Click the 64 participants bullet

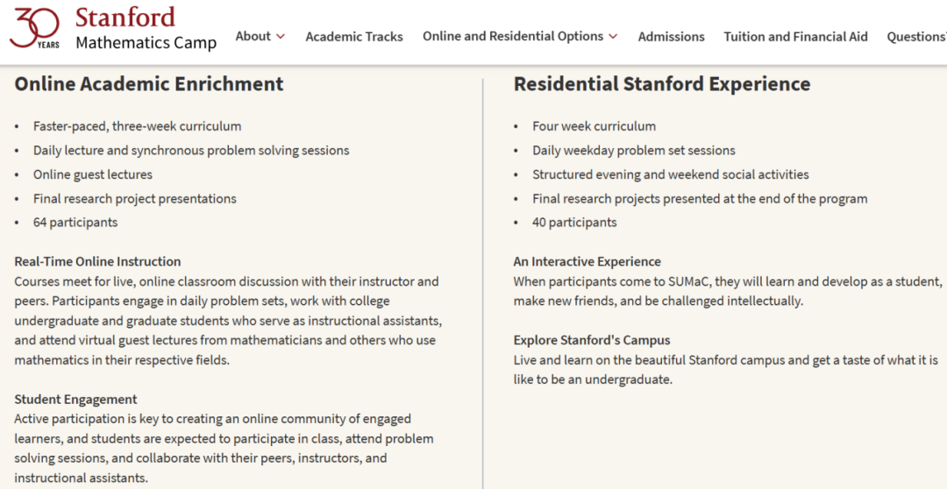point(75,223)
